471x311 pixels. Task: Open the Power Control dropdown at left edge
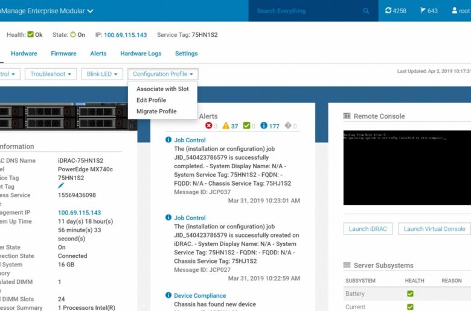point(10,74)
